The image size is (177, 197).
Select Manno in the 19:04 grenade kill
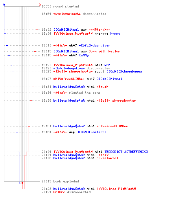(x=115, y=33)
